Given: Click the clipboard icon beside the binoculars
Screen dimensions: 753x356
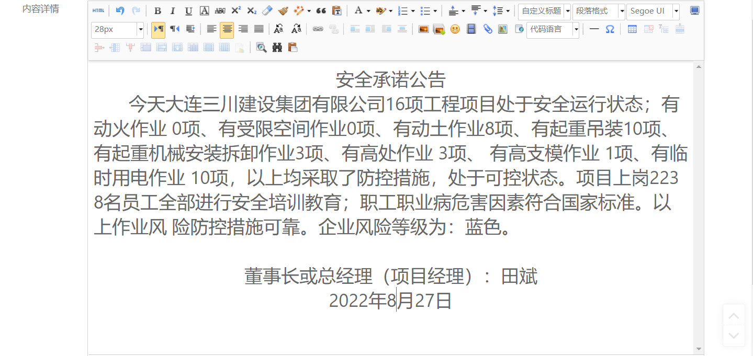Looking at the screenshot, I should [293, 48].
